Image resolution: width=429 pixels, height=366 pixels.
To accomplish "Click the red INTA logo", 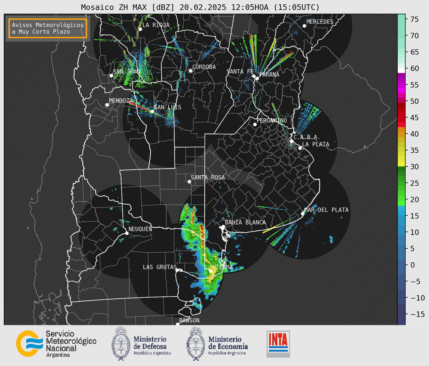I will tap(278, 344).
